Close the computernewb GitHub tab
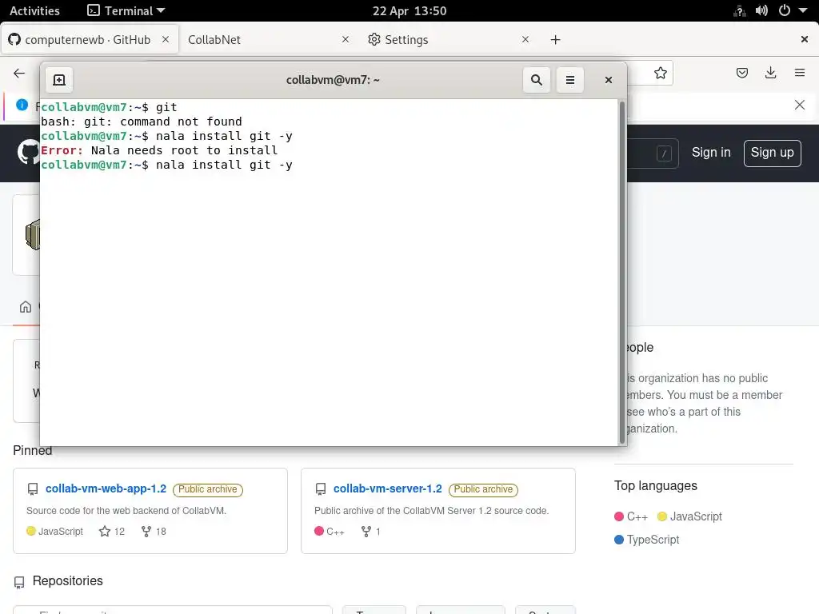This screenshot has width=819, height=614. click(x=165, y=40)
